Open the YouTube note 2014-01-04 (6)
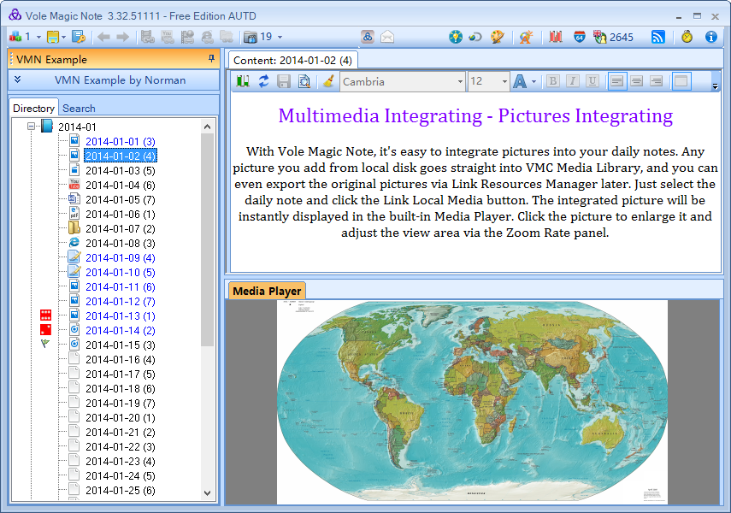The width and height of the screenshot is (731, 513). coord(121,186)
